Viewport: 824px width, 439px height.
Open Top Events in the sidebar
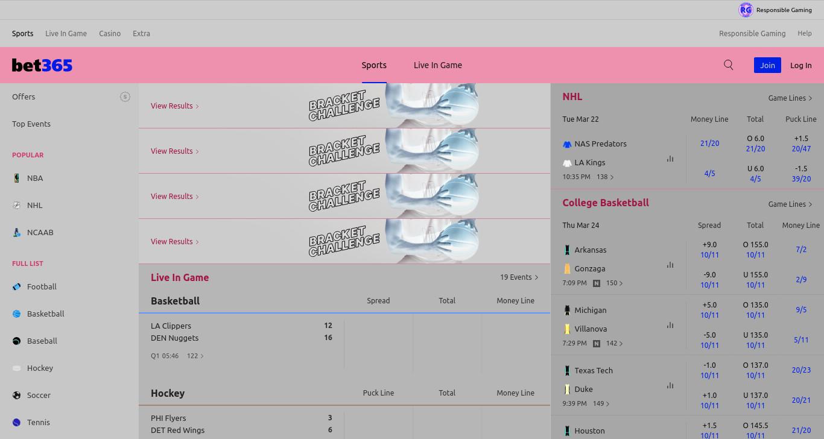(31, 124)
